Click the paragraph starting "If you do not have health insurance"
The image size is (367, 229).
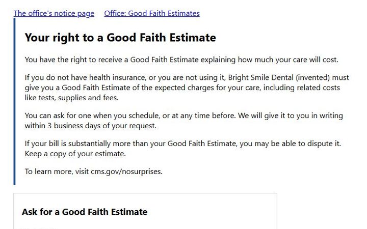(x=187, y=88)
